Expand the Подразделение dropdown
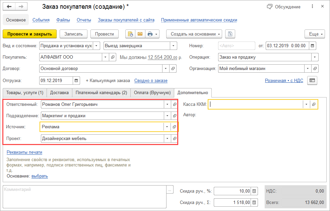Viewport: 330px width, 211px height. [167, 116]
